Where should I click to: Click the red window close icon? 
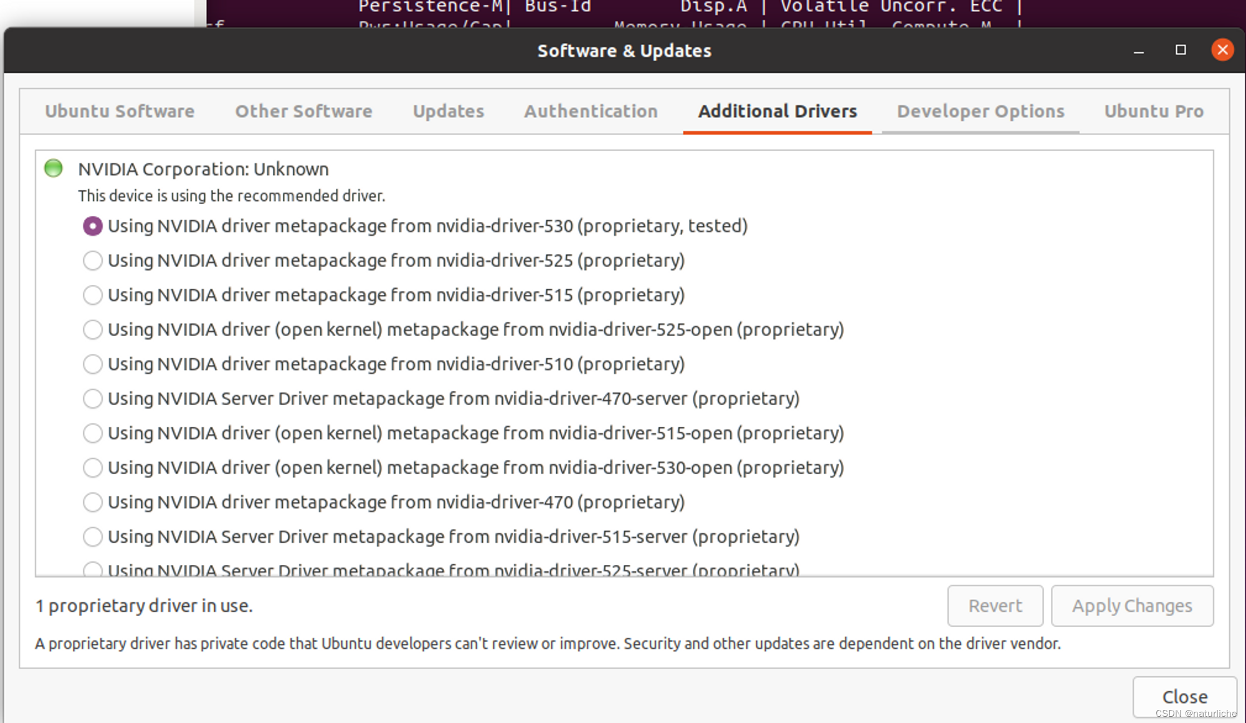pos(1222,50)
